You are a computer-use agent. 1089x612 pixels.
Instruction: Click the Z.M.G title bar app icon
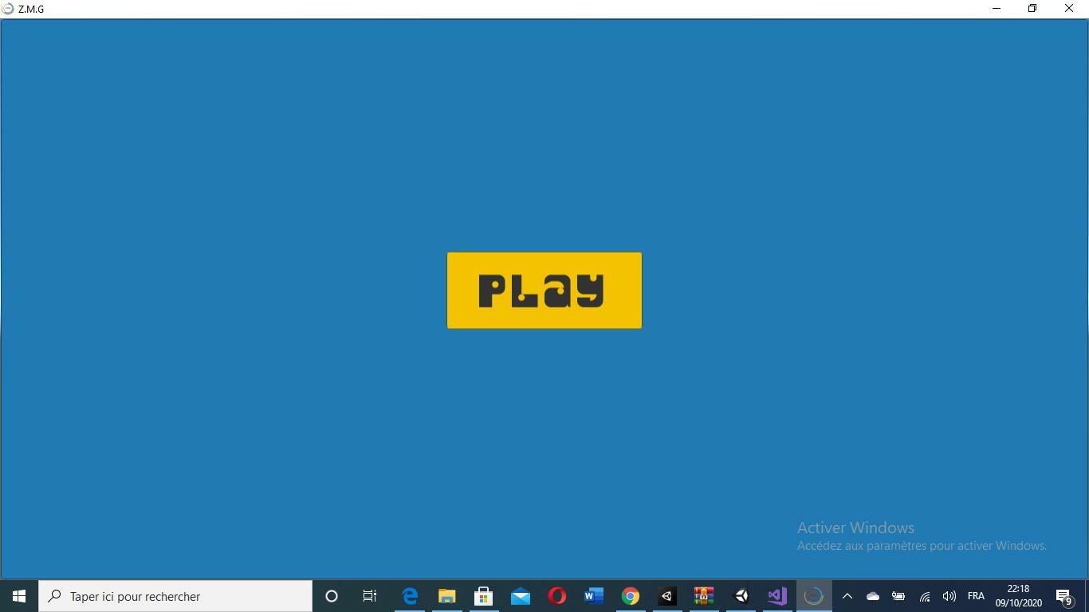(8, 9)
